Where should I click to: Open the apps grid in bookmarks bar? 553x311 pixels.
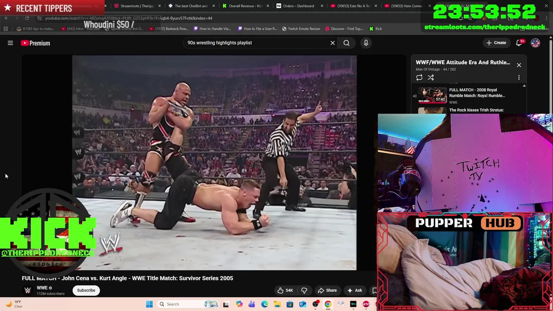[x=6, y=29]
